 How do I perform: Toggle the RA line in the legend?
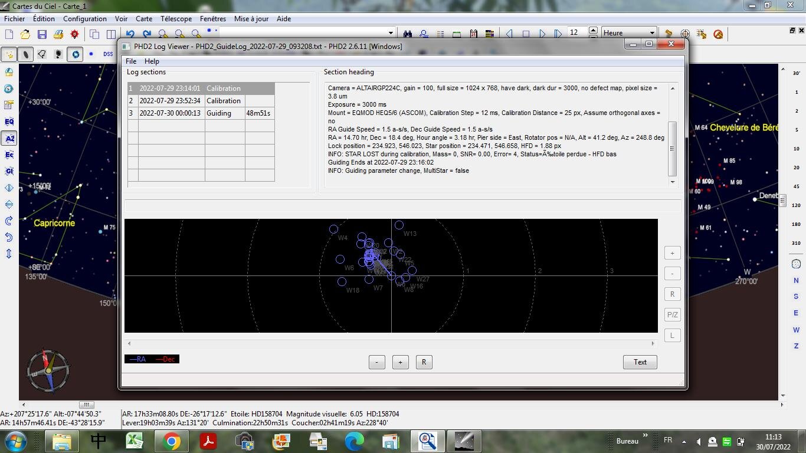click(137, 359)
